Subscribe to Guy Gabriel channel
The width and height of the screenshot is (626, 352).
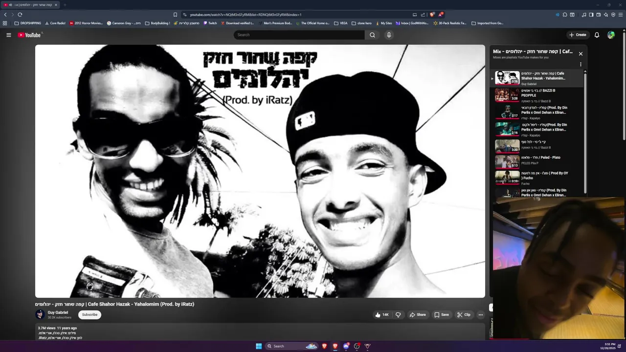(x=89, y=315)
